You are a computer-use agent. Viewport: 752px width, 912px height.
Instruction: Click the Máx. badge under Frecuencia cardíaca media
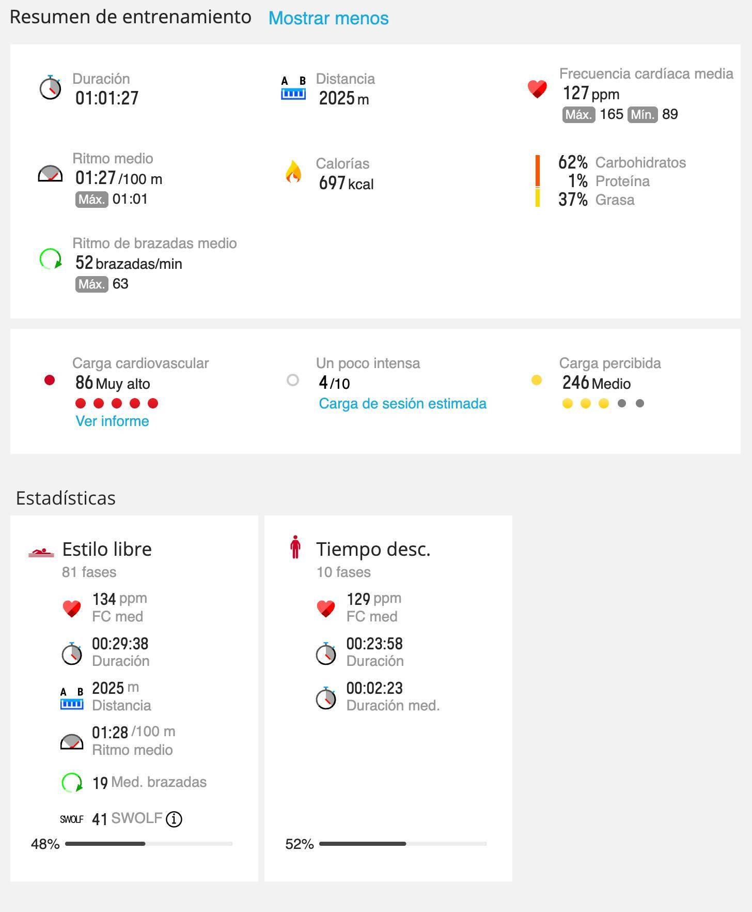(x=578, y=114)
